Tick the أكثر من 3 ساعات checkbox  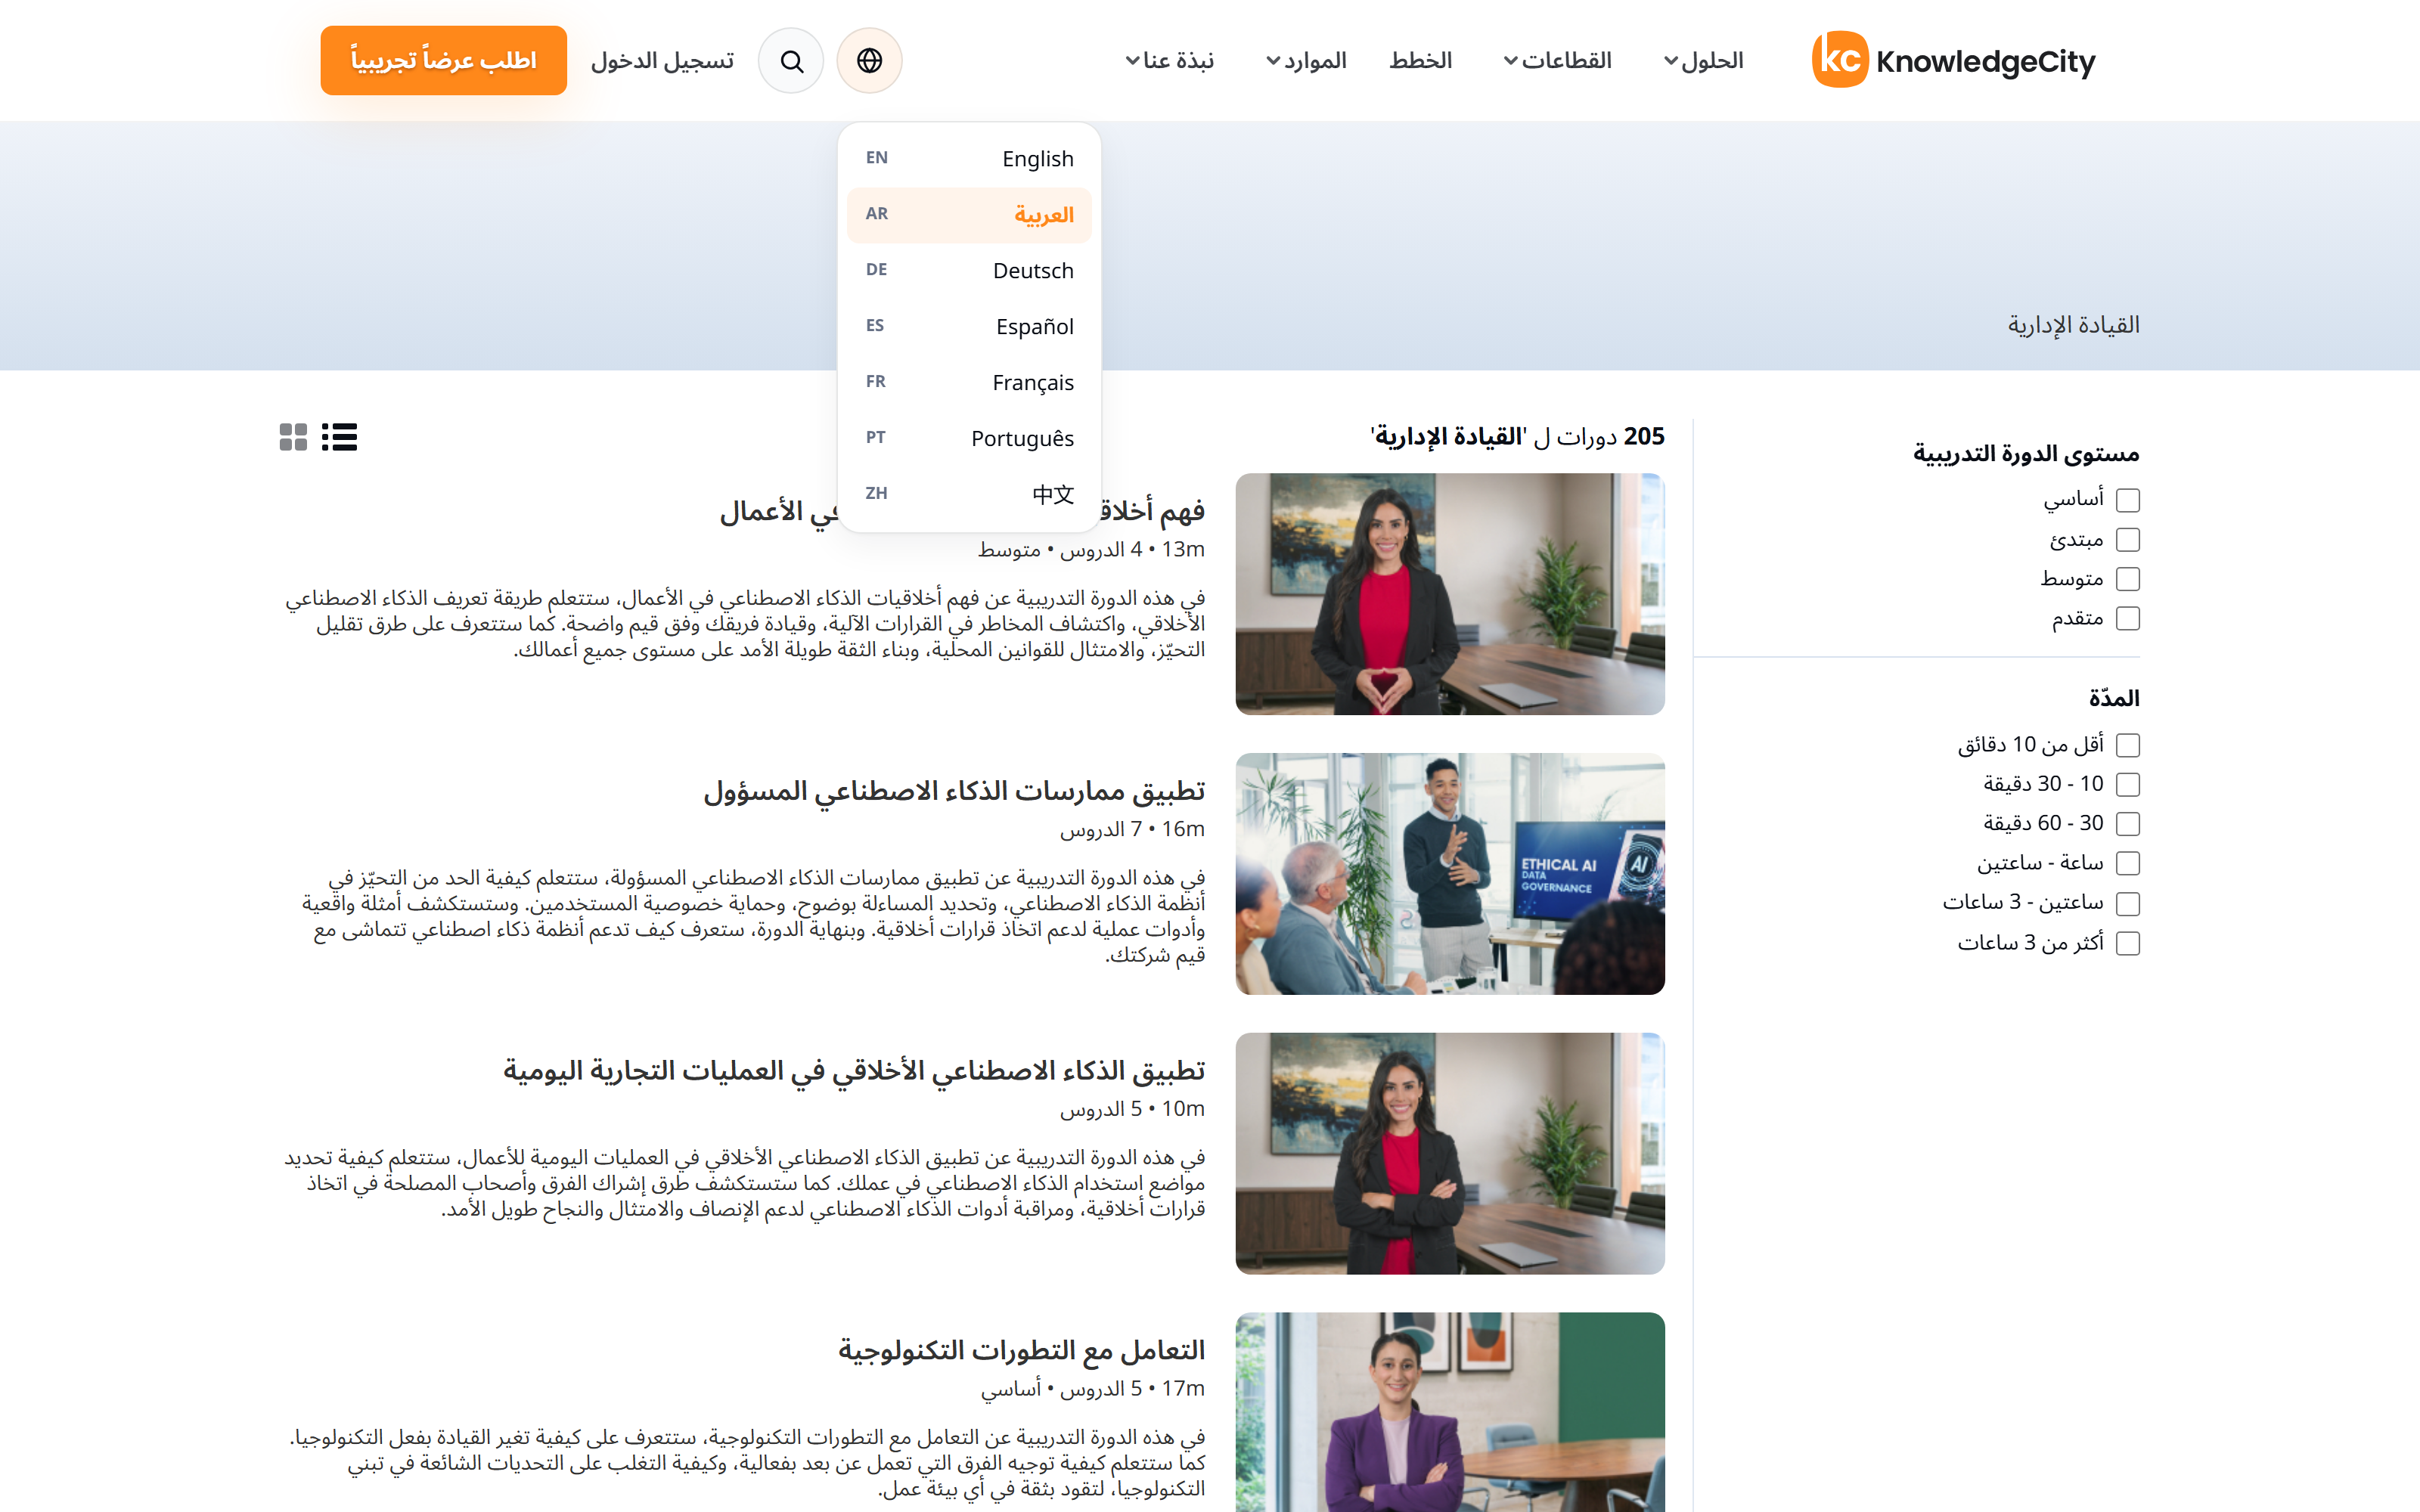coord(2127,943)
